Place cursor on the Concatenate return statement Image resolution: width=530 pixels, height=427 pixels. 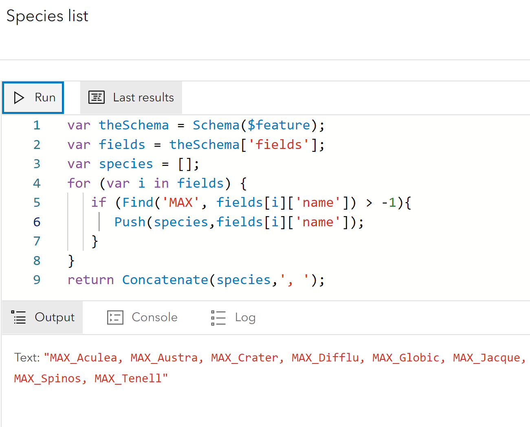[165, 280]
